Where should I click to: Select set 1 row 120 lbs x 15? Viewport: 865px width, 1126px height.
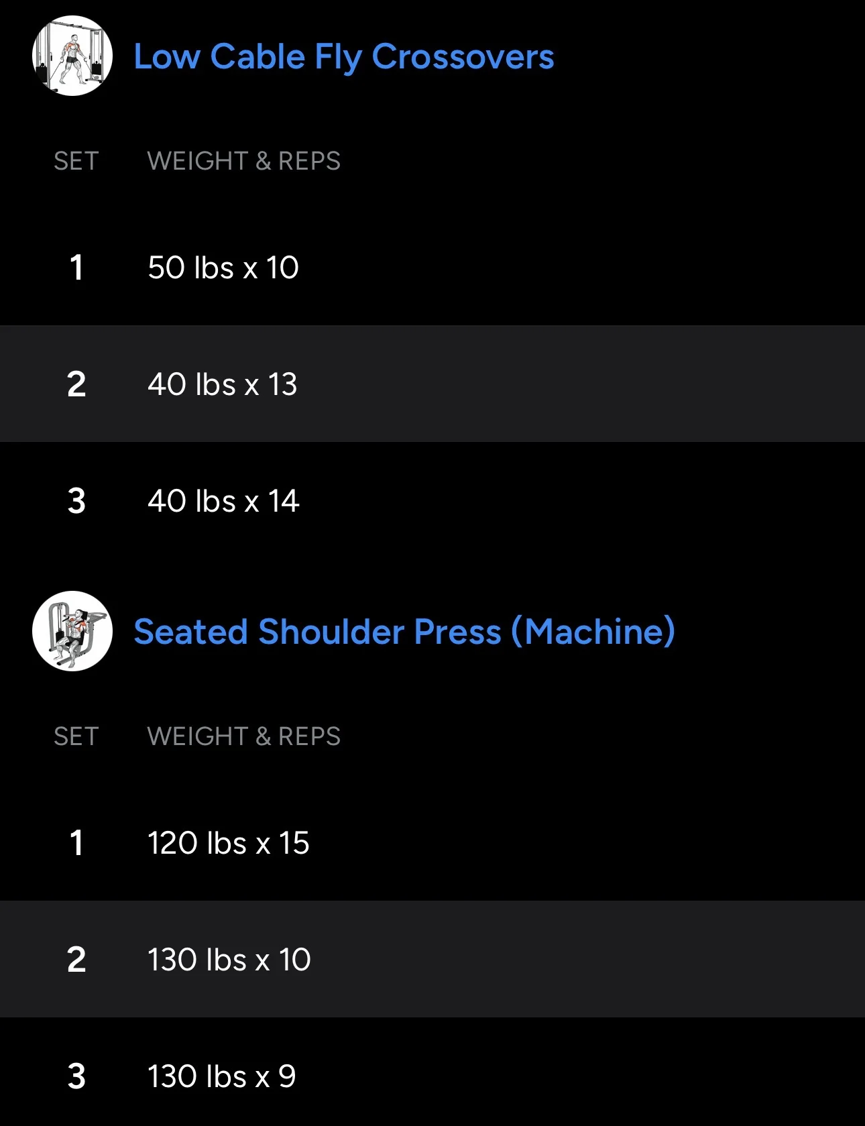(x=432, y=843)
